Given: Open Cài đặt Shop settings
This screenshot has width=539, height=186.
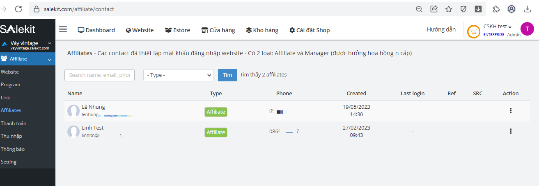Looking at the screenshot, I should (309, 30).
